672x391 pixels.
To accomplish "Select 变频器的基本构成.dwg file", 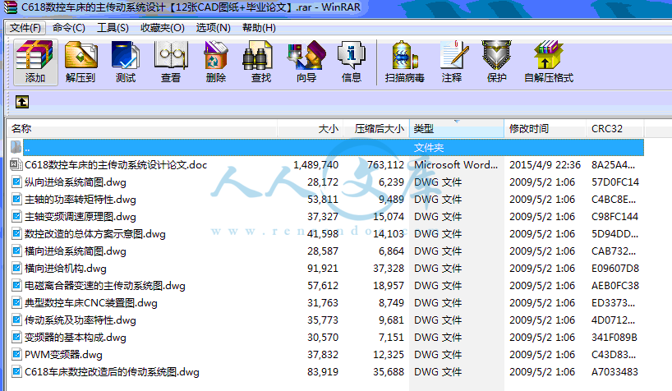I will 76,338.
